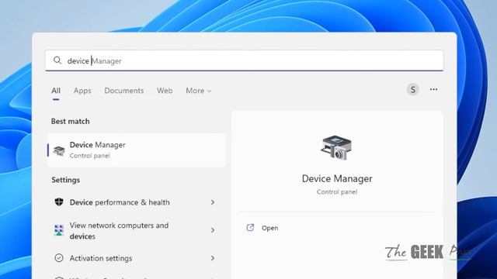The image size is (497, 279).
Task: Click Device Manager title in preview pane
Action: click(x=337, y=179)
